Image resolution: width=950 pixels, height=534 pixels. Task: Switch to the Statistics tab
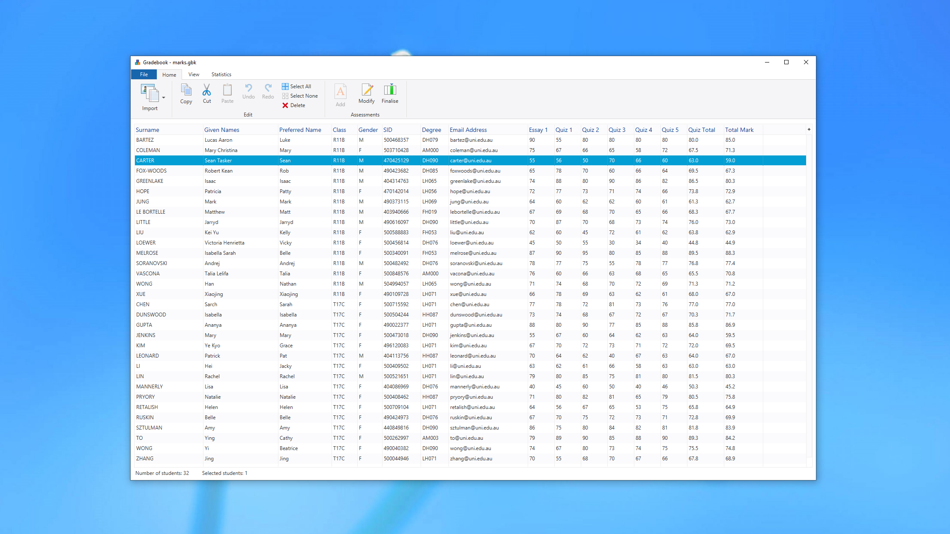(x=221, y=74)
